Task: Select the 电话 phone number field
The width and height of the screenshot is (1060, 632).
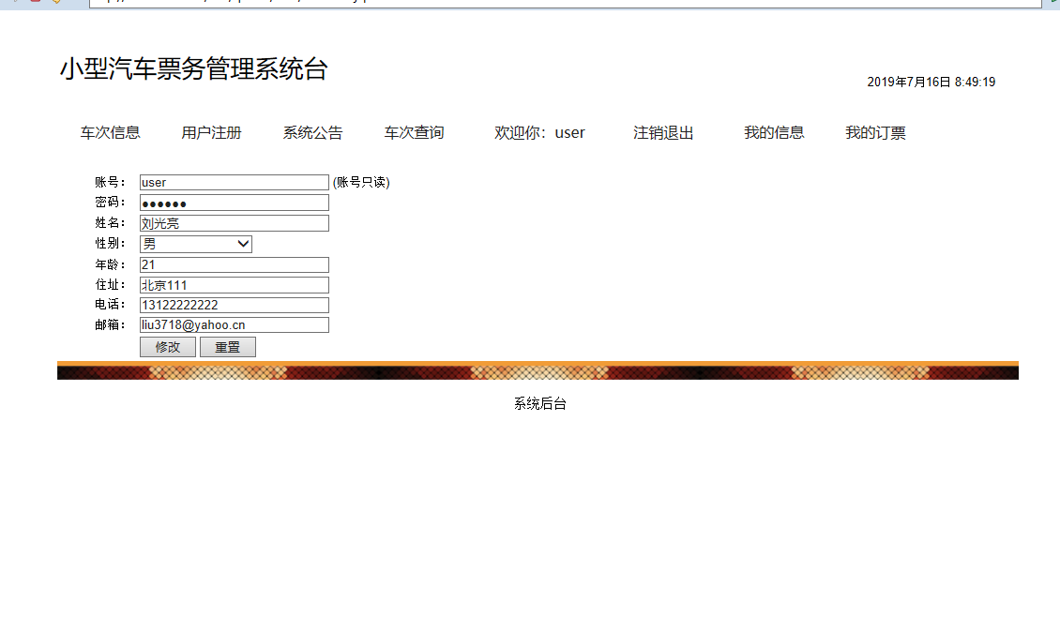Action: (233, 305)
